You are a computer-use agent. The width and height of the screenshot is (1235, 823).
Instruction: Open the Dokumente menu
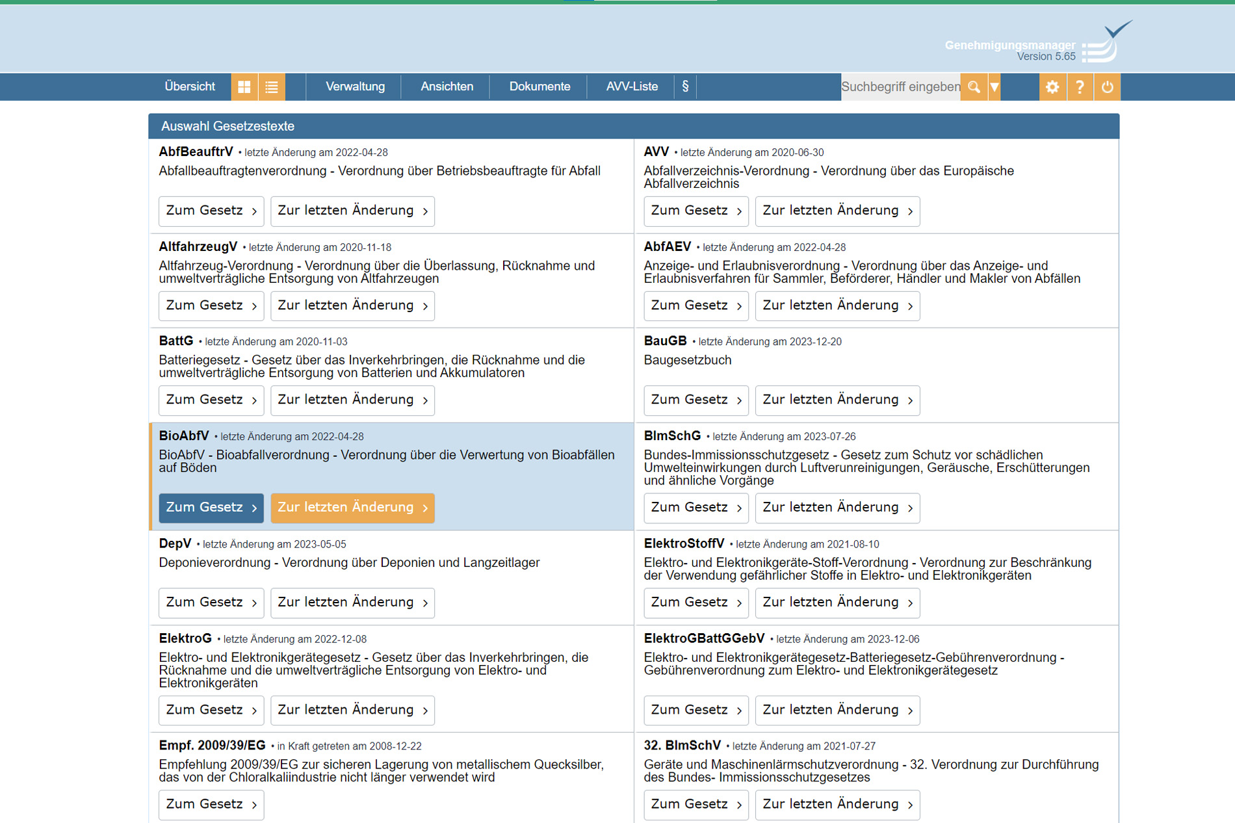[x=539, y=86]
